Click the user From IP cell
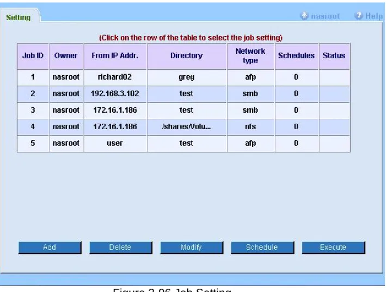The image size is (387, 292). click(x=115, y=143)
